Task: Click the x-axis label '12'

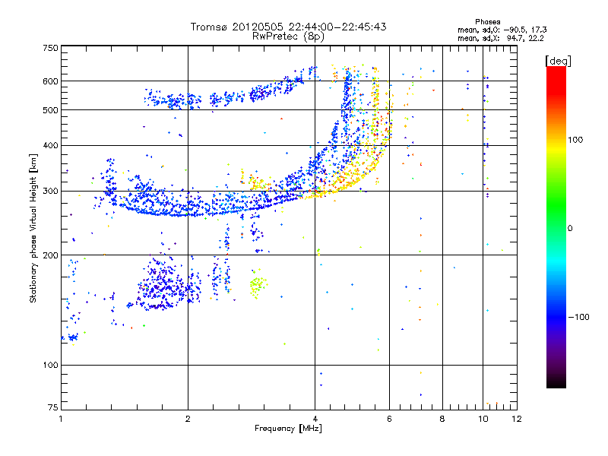Action: [x=517, y=419]
